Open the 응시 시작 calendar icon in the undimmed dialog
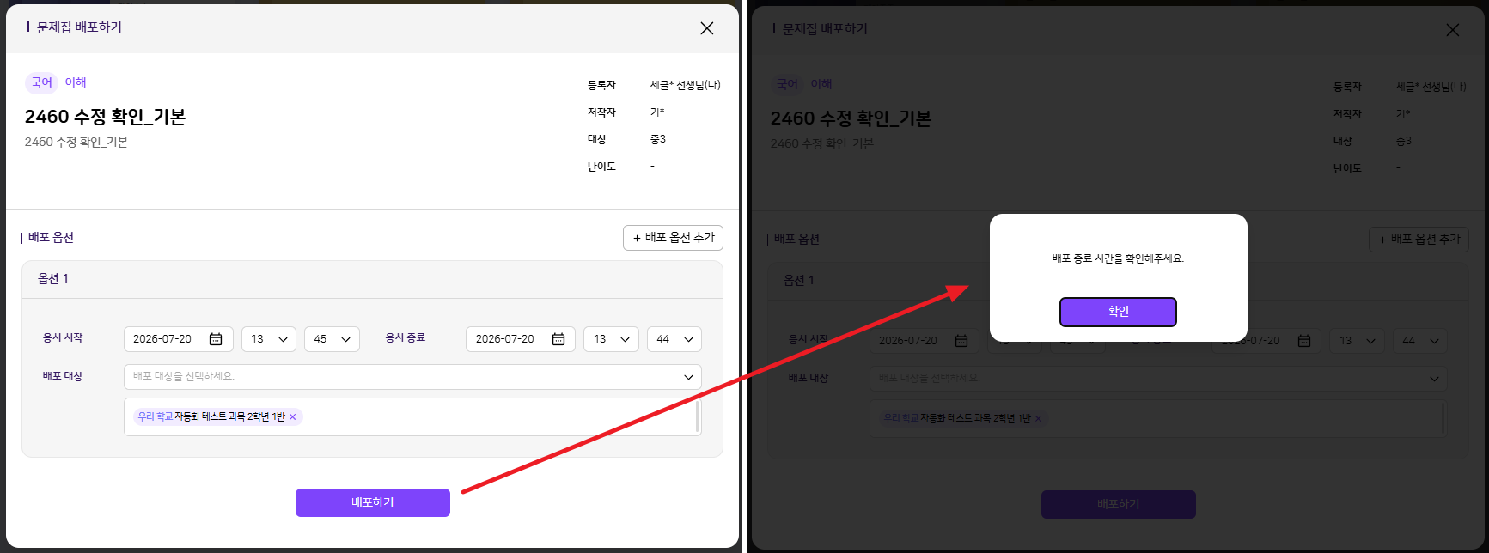The width and height of the screenshot is (1489, 553). pos(216,339)
